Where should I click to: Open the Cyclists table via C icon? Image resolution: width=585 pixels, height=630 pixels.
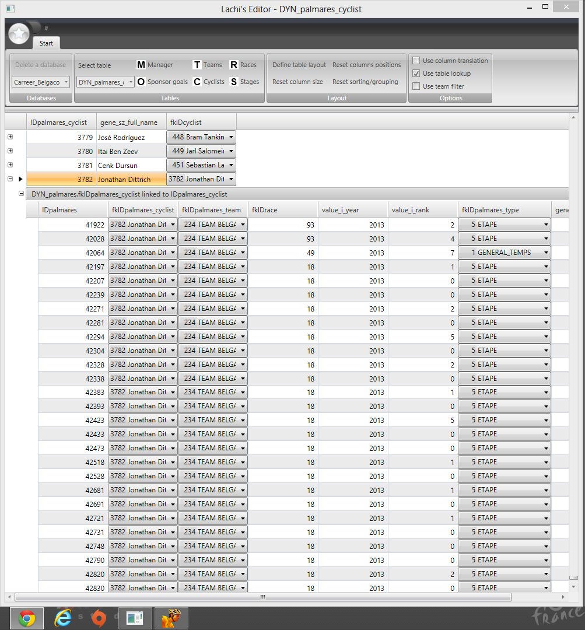197,82
